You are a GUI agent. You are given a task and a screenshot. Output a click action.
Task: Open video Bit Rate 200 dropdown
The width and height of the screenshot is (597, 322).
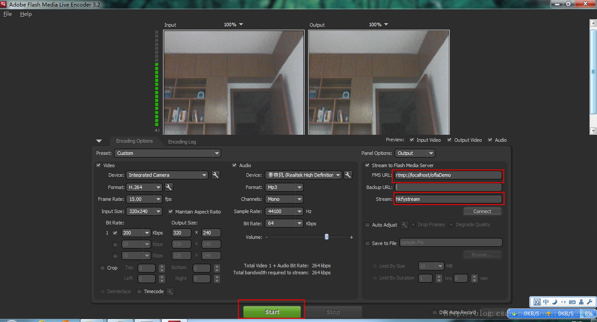pos(136,233)
